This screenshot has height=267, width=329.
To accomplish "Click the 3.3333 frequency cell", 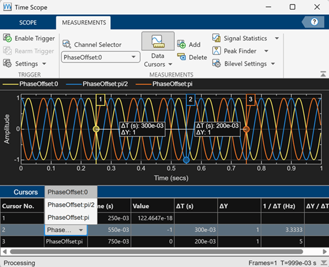I will (282, 230).
